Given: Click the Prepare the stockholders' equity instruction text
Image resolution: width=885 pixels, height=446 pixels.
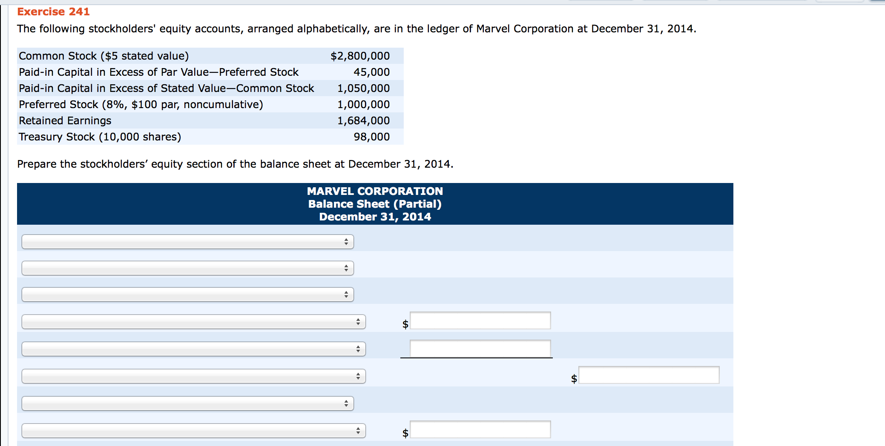Looking at the screenshot, I should pos(235,164).
